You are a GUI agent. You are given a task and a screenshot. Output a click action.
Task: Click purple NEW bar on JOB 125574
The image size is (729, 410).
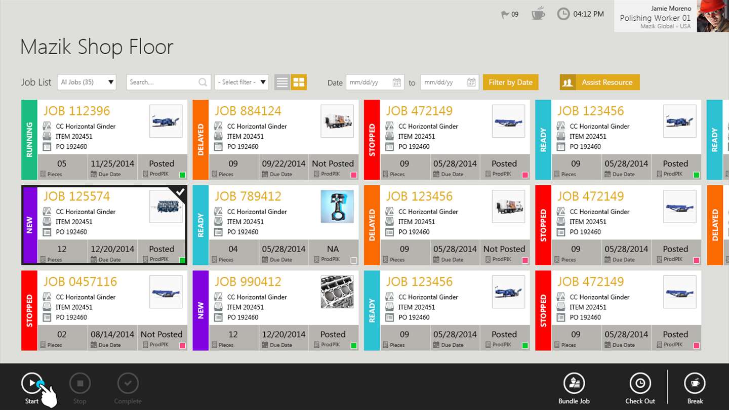point(30,225)
